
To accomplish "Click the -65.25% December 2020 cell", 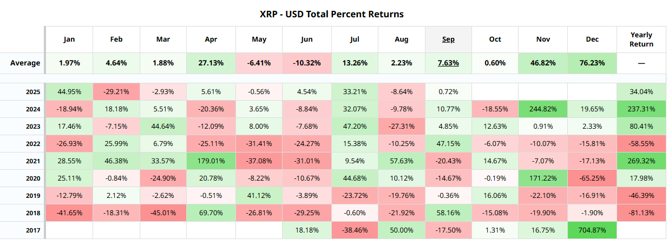I will (592, 178).
